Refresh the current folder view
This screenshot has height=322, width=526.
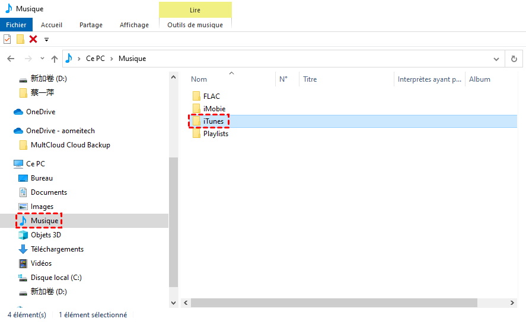(x=514, y=59)
